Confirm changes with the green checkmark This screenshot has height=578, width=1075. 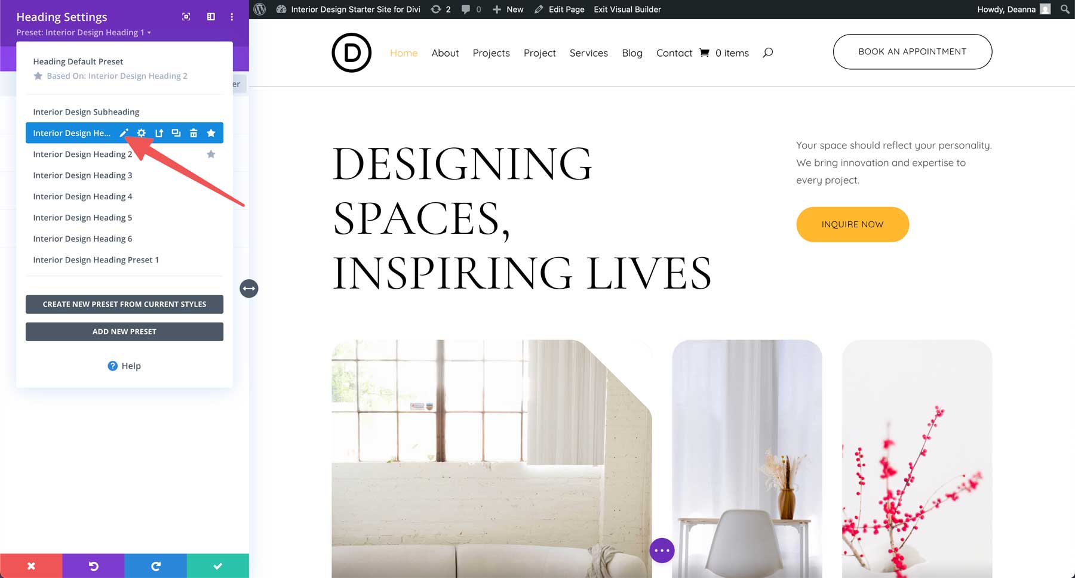point(217,565)
